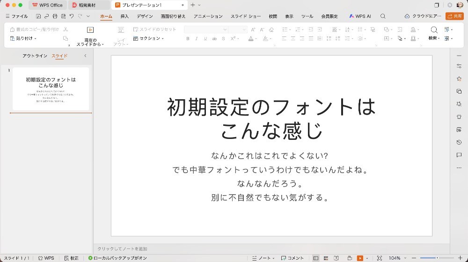Toggle Italic formatting
The height and width of the screenshot is (262, 468).
(x=197, y=38)
